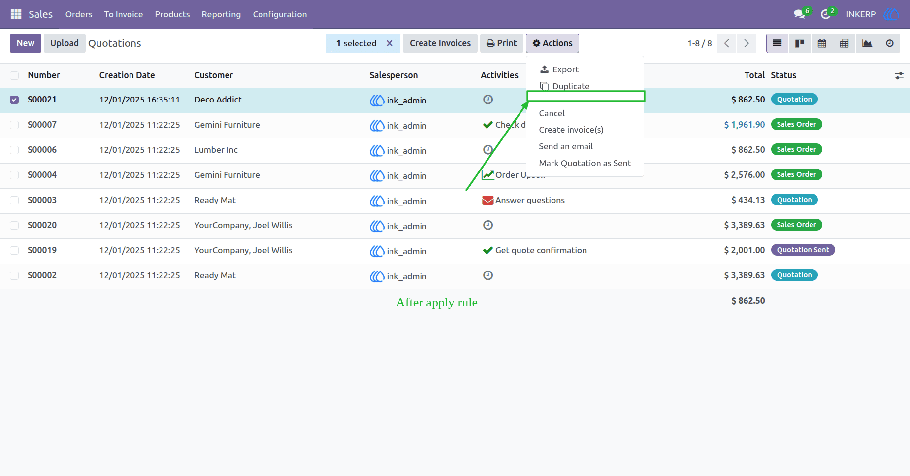Switch to Graph view

(x=867, y=43)
